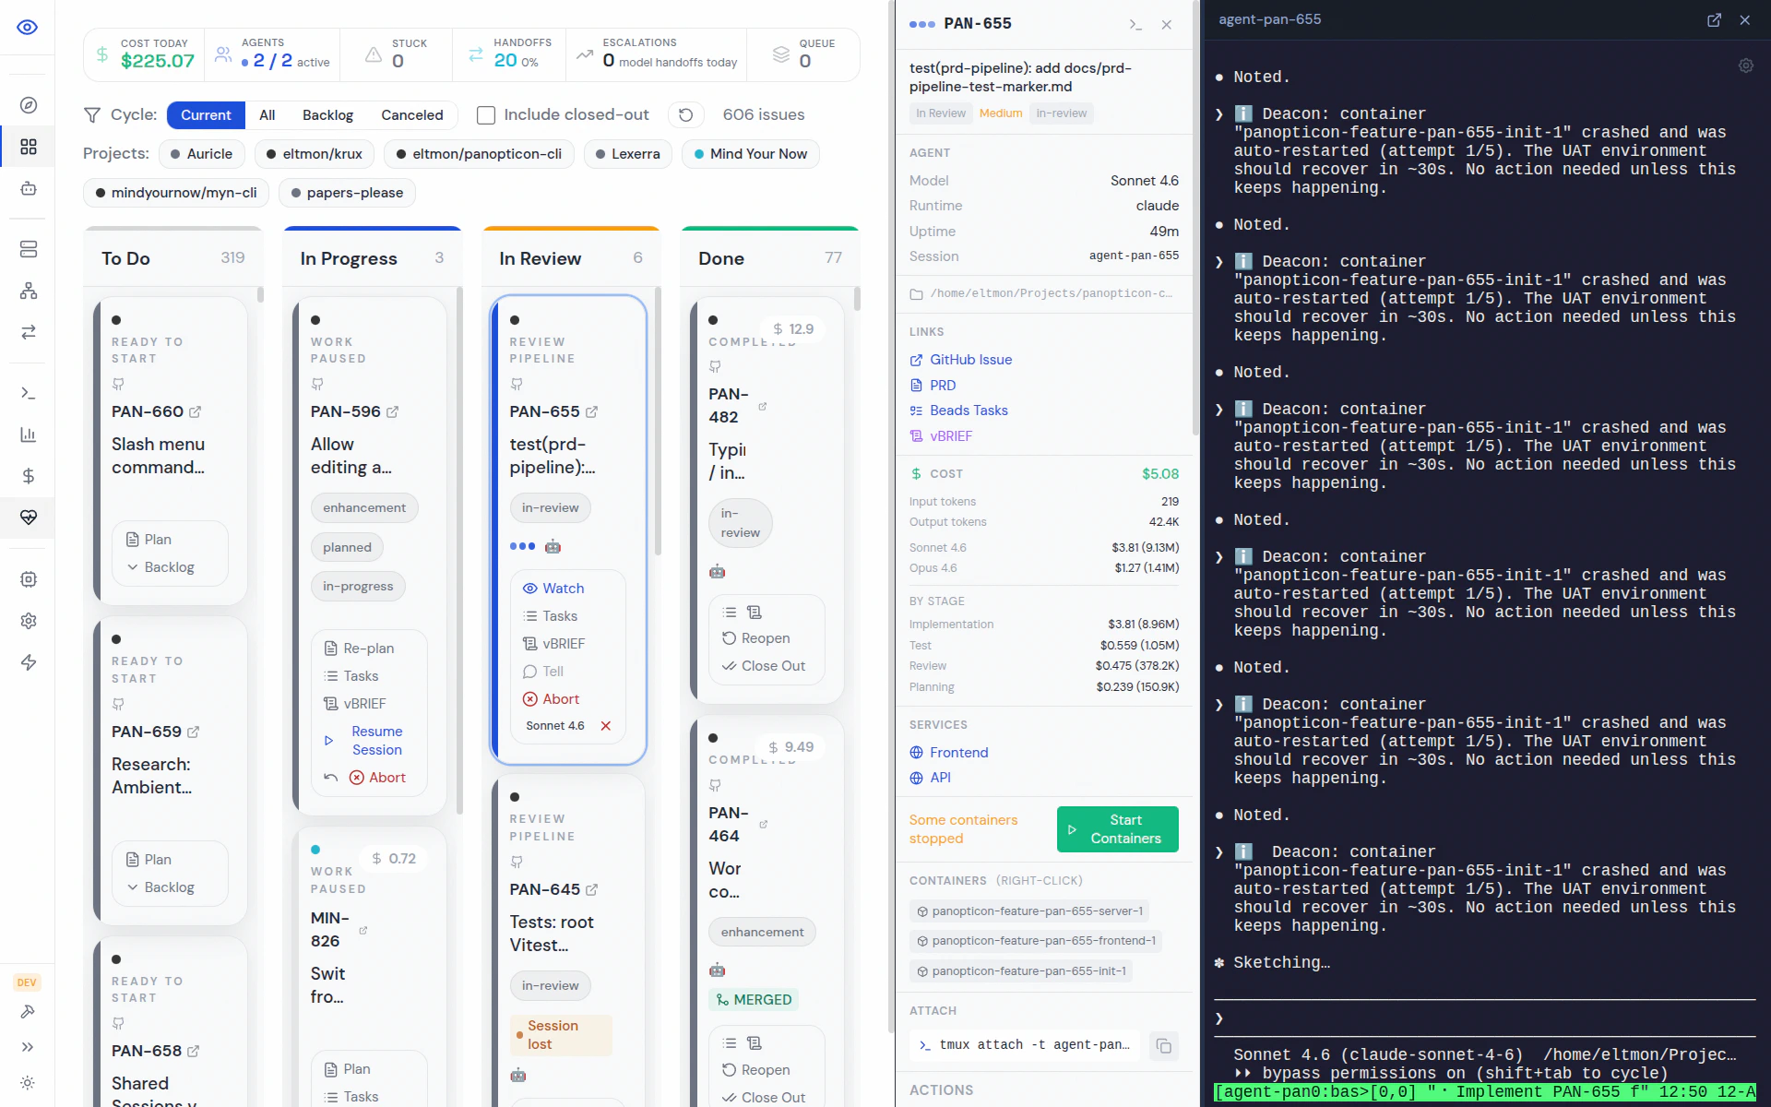
Task: Open external link icon next to PAN-596
Action: point(392,412)
